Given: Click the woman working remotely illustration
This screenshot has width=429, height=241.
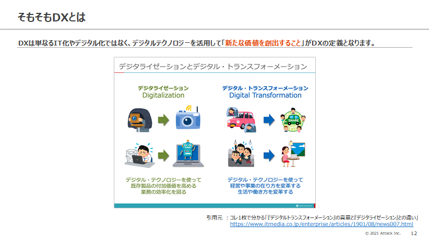Looking at the screenshot, I should point(293,154).
